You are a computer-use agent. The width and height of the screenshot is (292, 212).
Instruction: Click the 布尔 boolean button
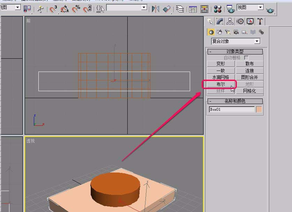coord(221,84)
